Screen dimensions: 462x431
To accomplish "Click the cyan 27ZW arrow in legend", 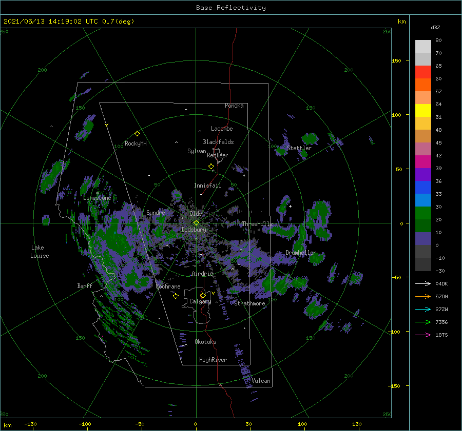I will [x=423, y=309].
